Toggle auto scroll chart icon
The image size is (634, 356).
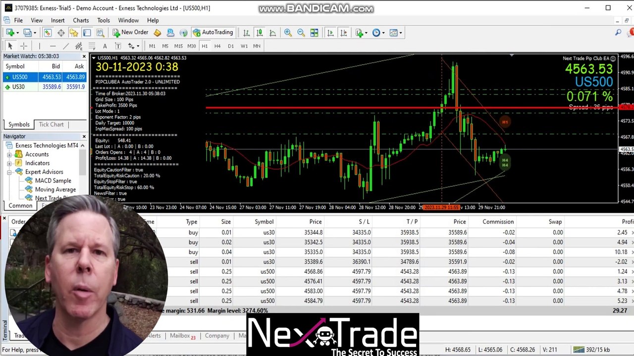pyautogui.click(x=330, y=33)
